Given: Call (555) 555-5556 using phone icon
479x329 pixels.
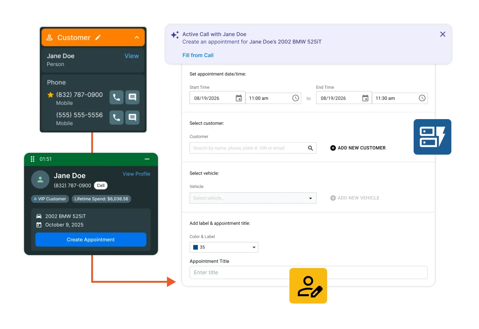Looking at the screenshot, I should click(x=116, y=117).
